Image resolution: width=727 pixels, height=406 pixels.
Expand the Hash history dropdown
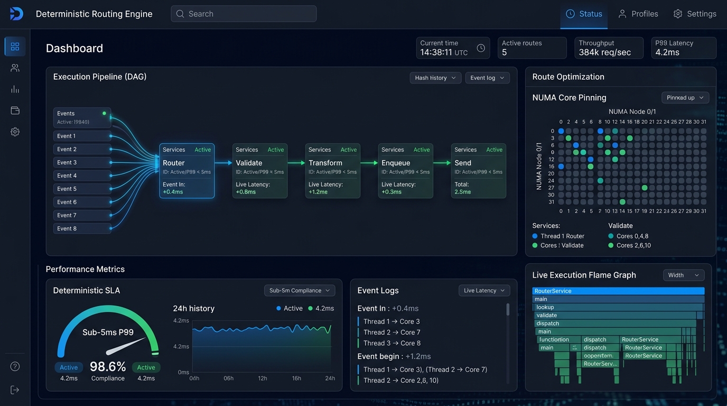pos(435,78)
